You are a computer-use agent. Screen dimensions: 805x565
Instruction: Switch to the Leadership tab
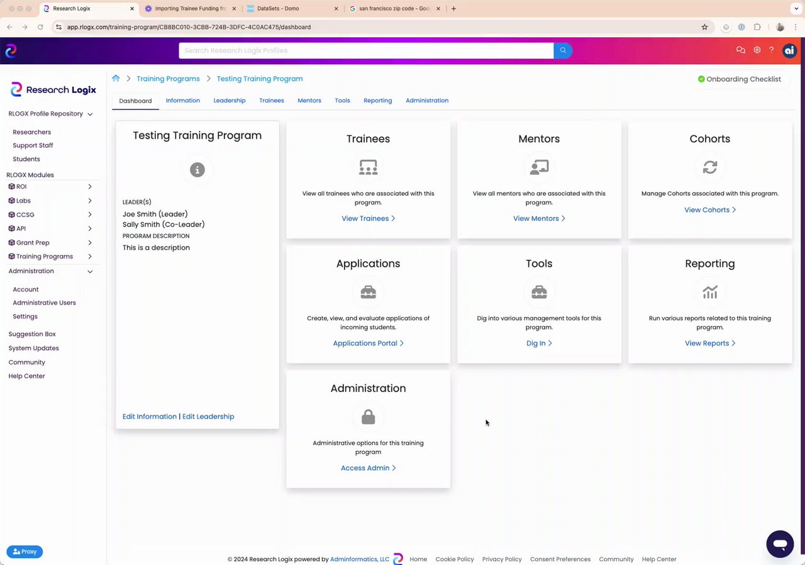[230, 101]
